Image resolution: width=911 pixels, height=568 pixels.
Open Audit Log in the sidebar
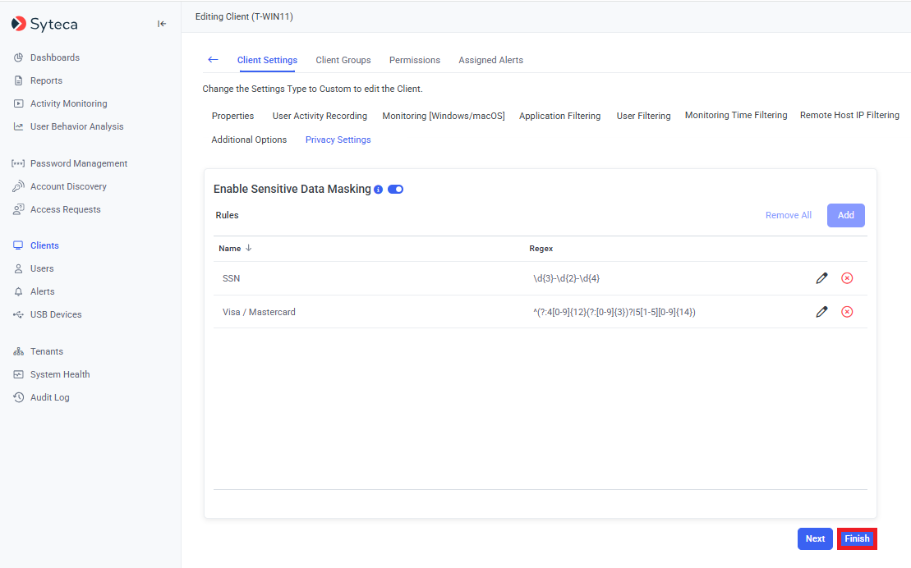coord(49,397)
